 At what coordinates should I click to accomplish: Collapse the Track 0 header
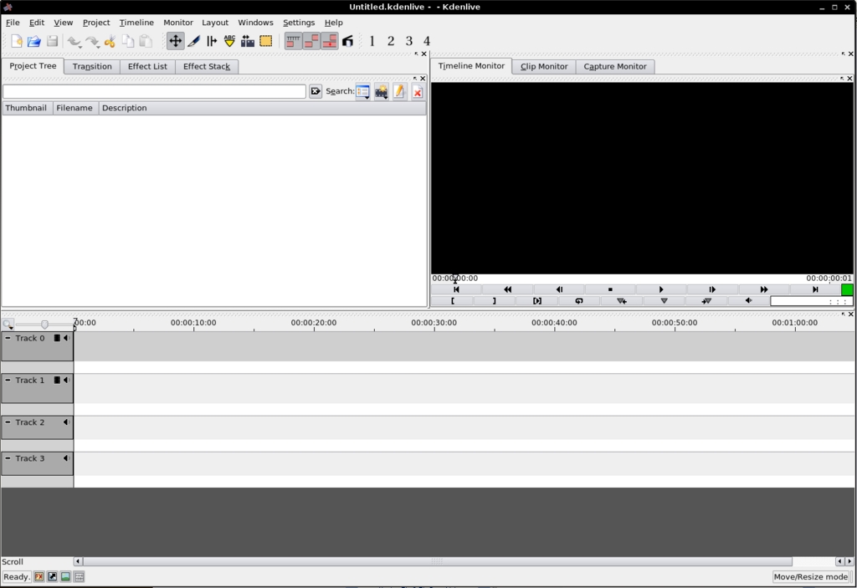click(8, 338)
